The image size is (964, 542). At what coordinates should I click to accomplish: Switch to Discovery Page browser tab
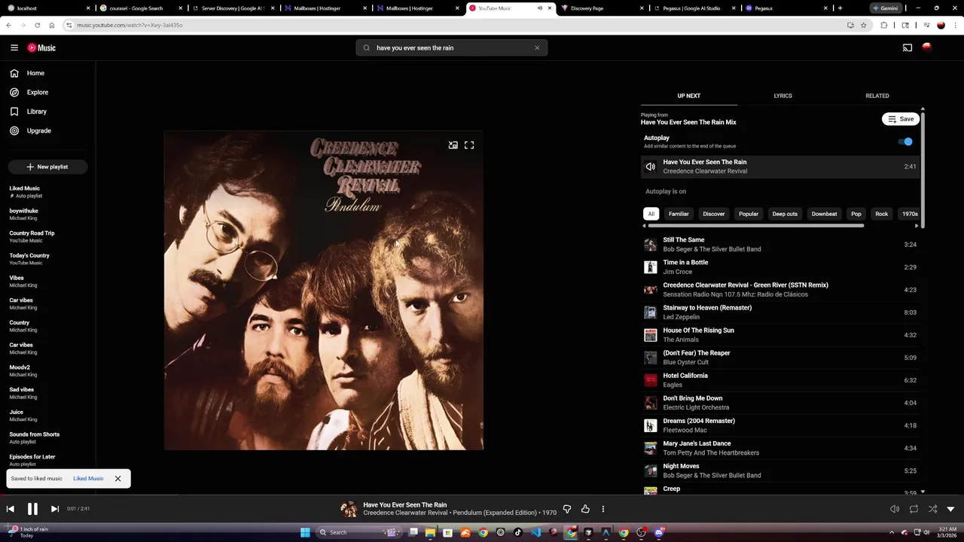(602, 8)
